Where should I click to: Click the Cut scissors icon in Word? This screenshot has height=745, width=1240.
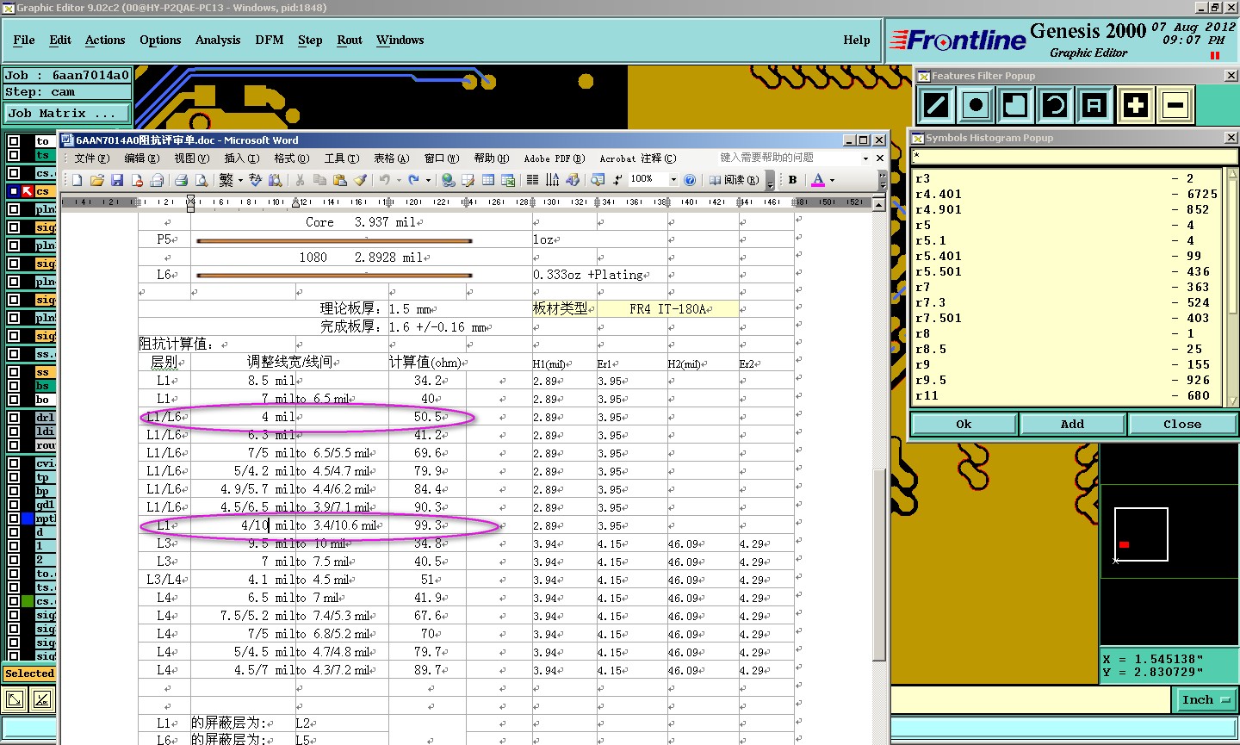(300, 180)
